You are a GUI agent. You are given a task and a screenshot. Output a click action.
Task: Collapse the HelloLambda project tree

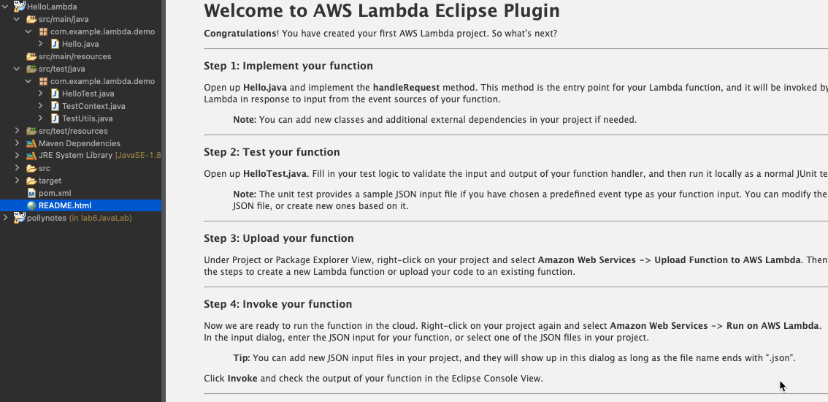pyautogui.click(x=5, y=7)
